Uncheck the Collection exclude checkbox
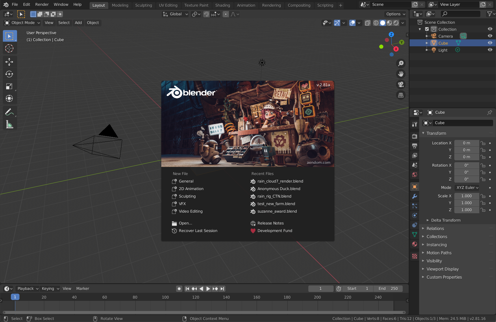Image resolution: width=496 pixels, height=322 pixels. [427, 29]
